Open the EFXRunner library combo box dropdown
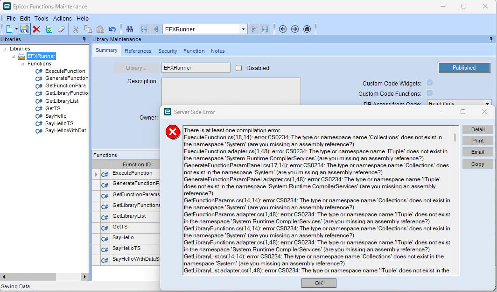This screenshot has width=497, height=292. (243, 29)
